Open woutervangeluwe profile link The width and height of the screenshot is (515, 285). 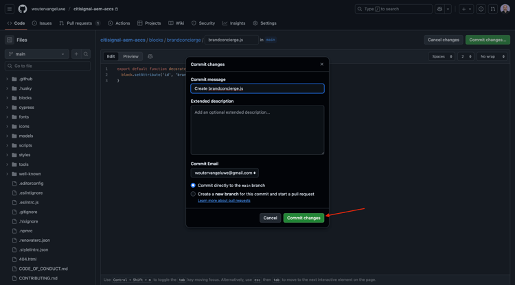pyautogui.click(x=48, y=9)
